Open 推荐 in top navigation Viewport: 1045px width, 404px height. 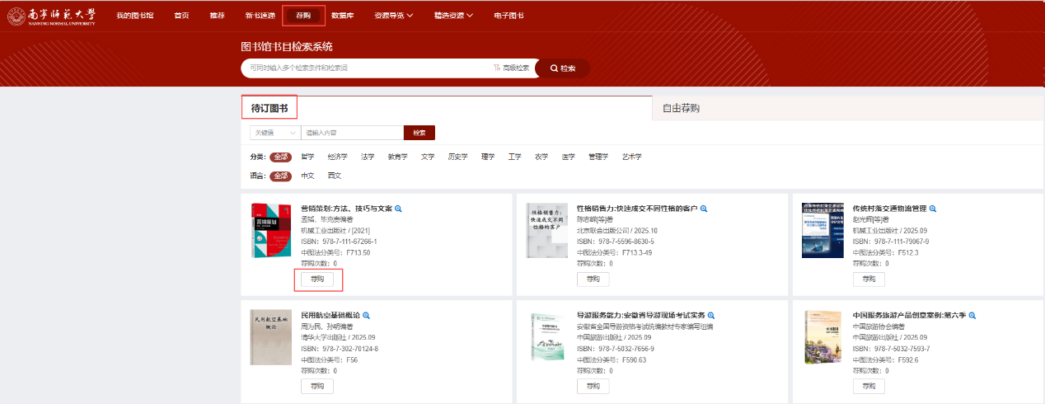point(217,16)
